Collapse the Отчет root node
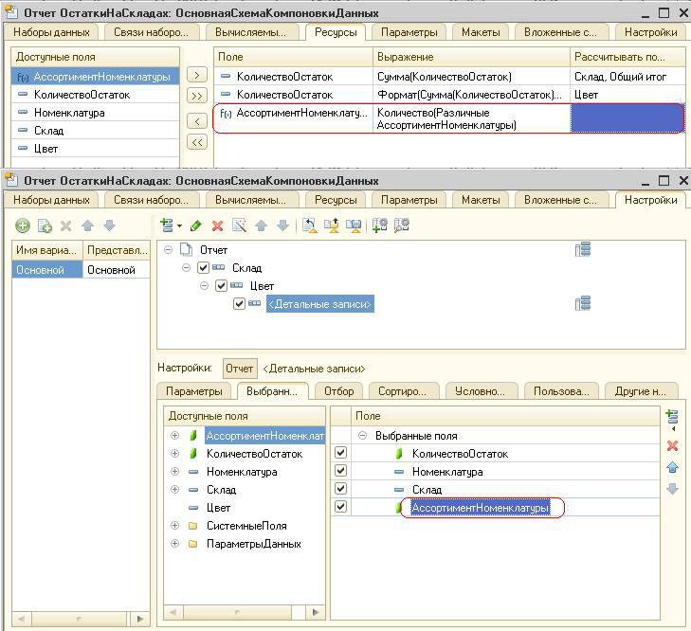The width and height of the screenshot is (691, 631). 169,250
